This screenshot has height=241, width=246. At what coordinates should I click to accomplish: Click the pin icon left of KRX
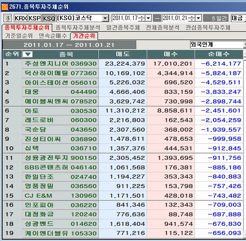click(x=8, y=18)
